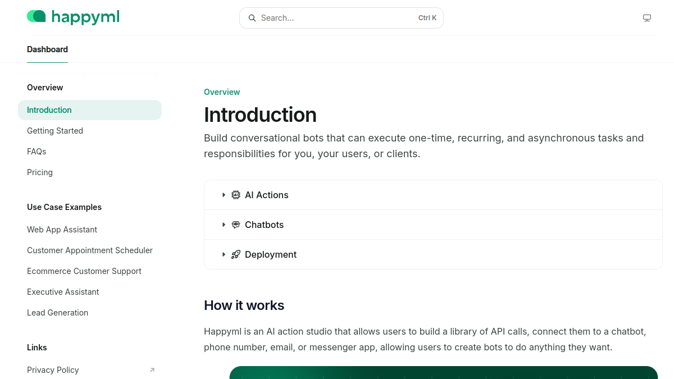Expand the Chatbots section triangle
The height and width of the screenshot is (379, 674).
(x=224, y=225)
